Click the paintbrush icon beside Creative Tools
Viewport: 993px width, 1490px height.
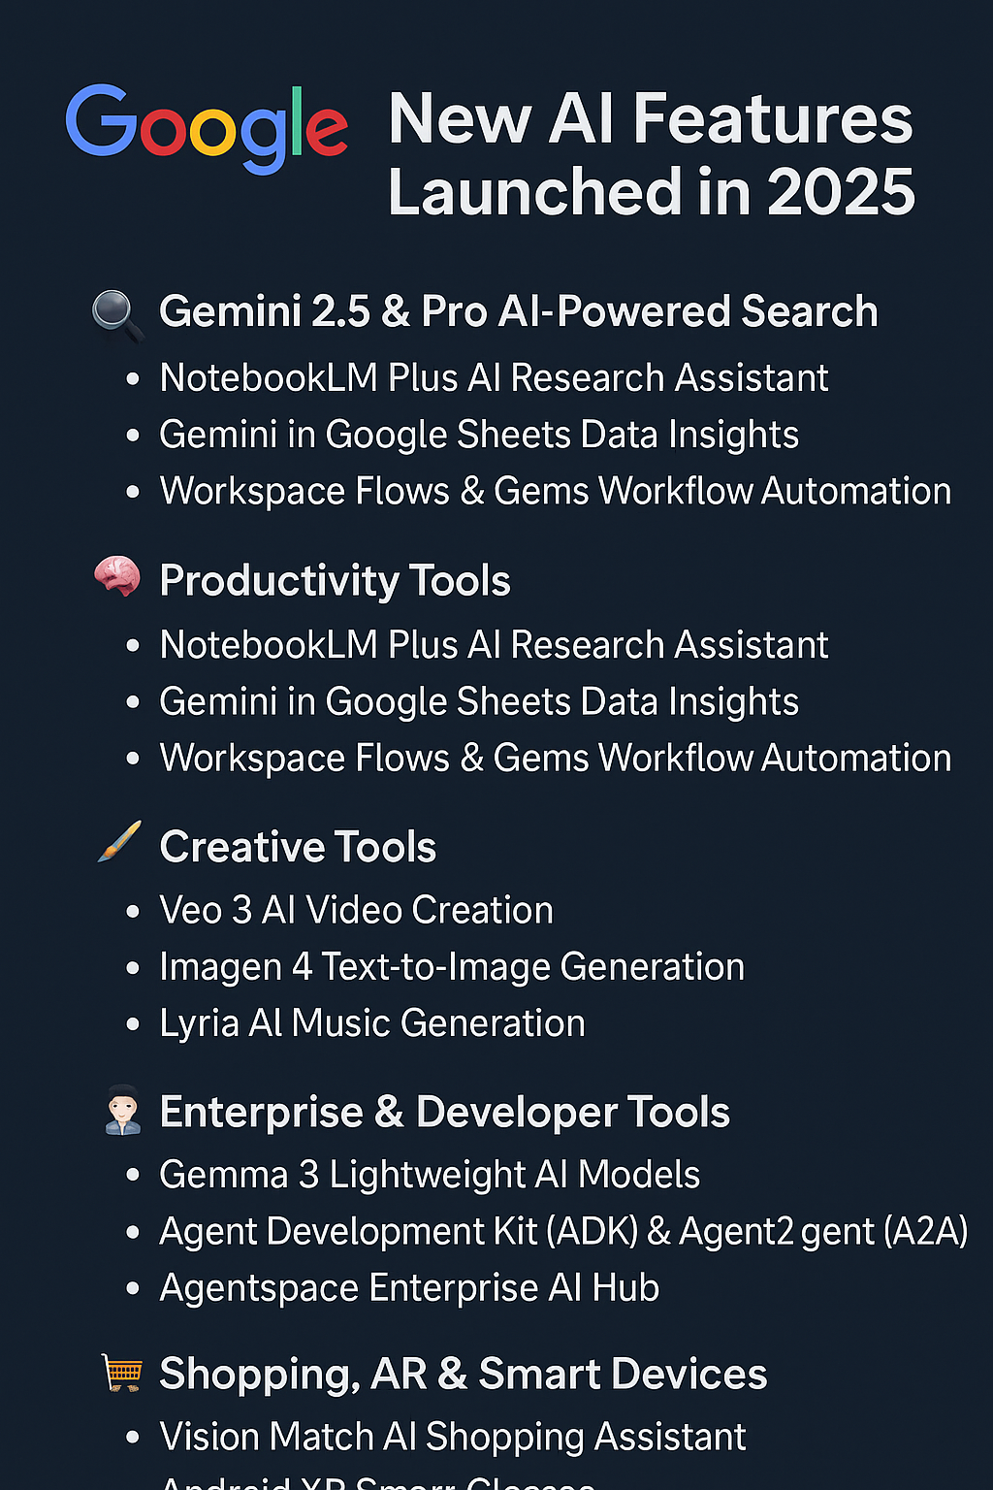[119, 842]
